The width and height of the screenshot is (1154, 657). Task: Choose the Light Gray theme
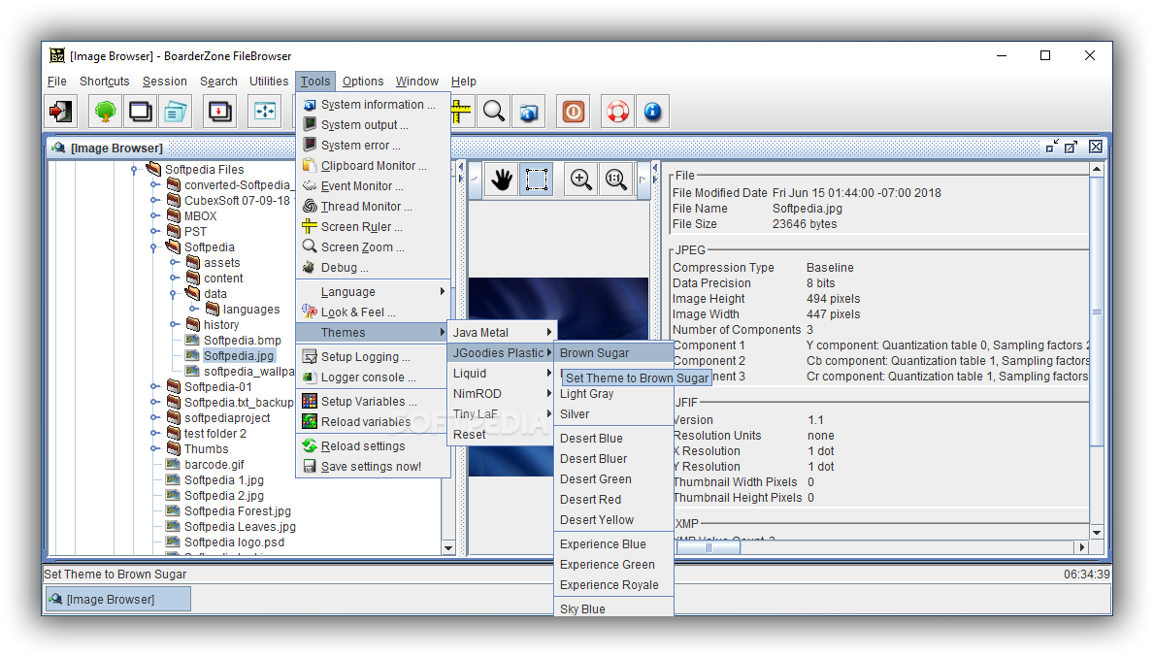[x=613, y=394]
